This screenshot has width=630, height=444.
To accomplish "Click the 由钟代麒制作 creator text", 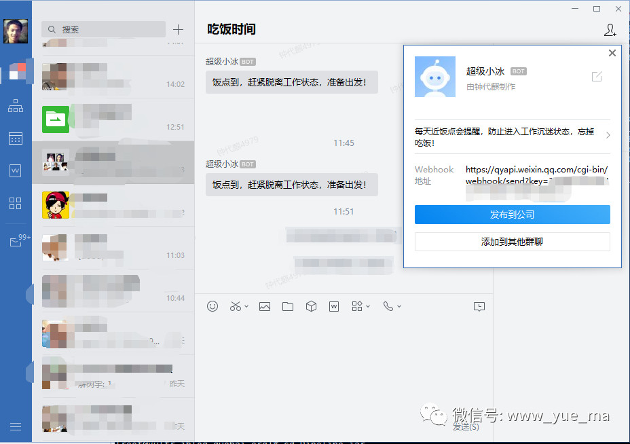I will 491,87.
